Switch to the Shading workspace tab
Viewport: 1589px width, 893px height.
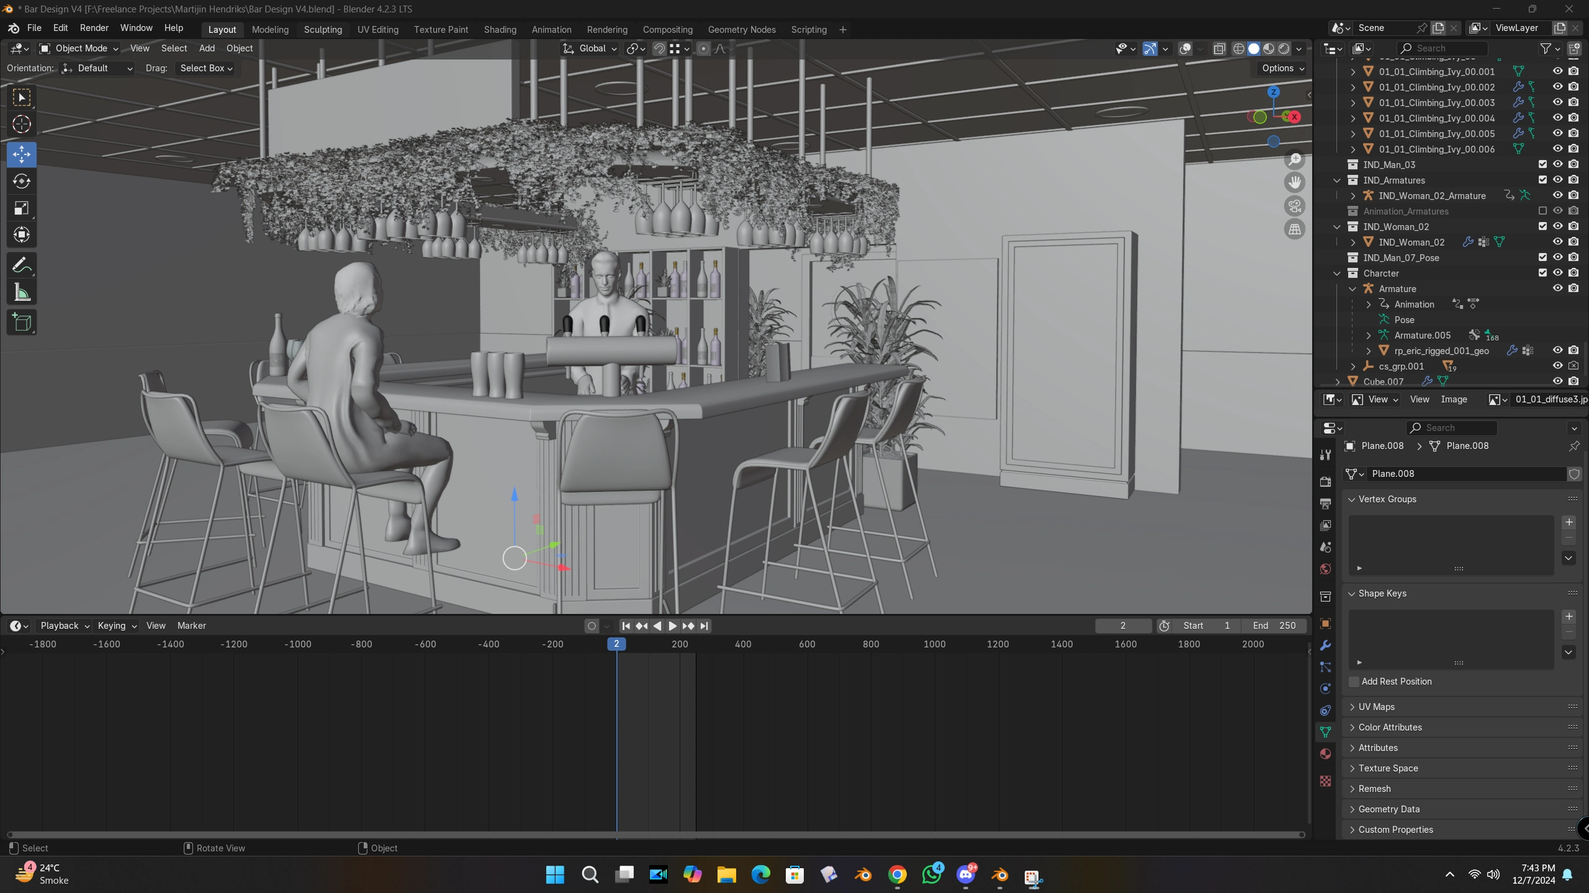(x=500, y=29)
